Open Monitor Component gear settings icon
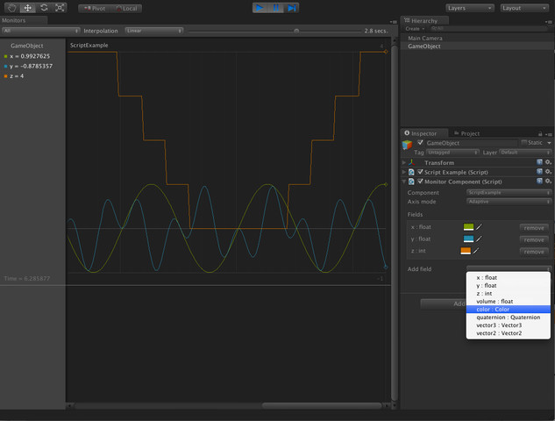Screen dimensions: 555x421 (x=548, y=182)
